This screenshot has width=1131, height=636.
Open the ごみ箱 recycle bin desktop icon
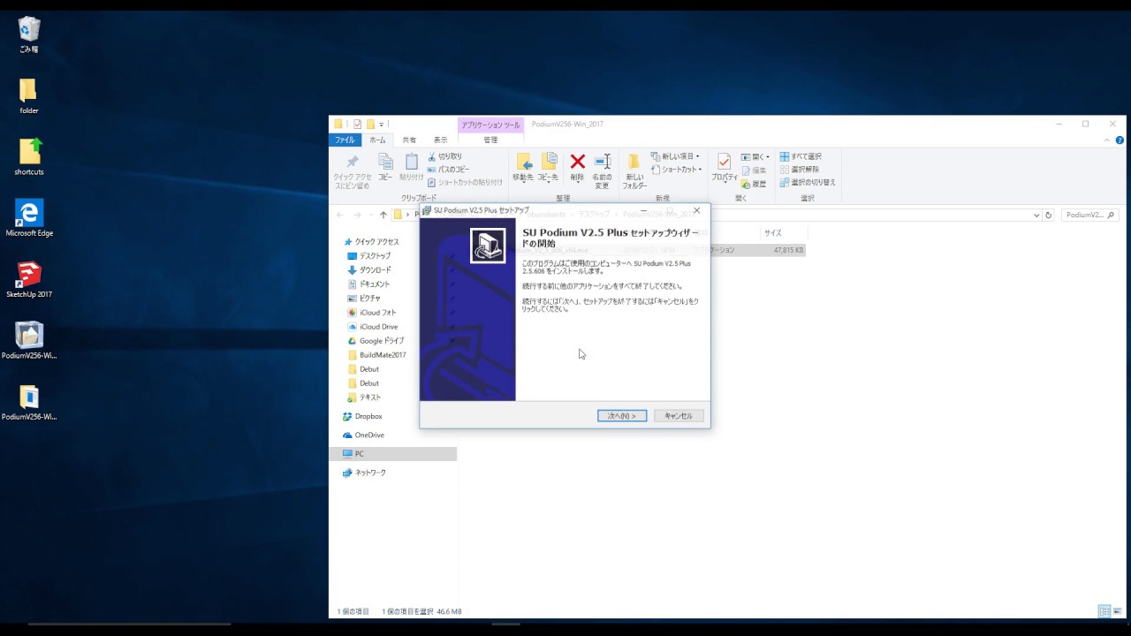[x=29, y=34]
